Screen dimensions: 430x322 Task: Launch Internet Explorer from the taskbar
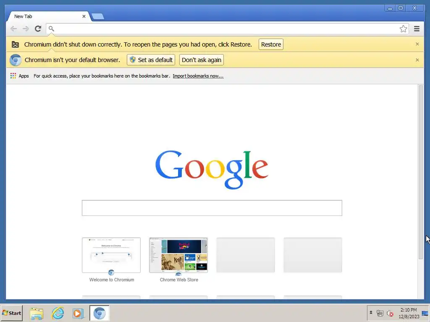58,313
